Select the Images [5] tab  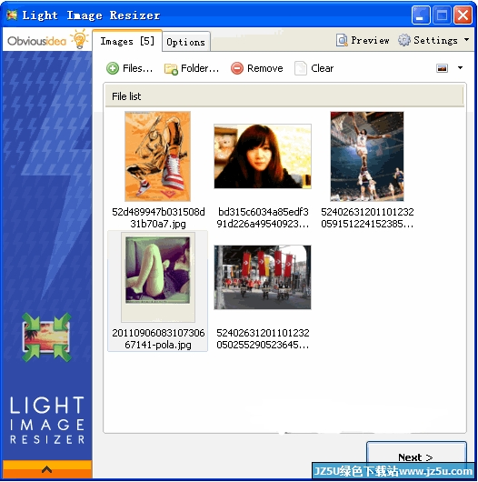pyautogui.click(x=127, y=41)
